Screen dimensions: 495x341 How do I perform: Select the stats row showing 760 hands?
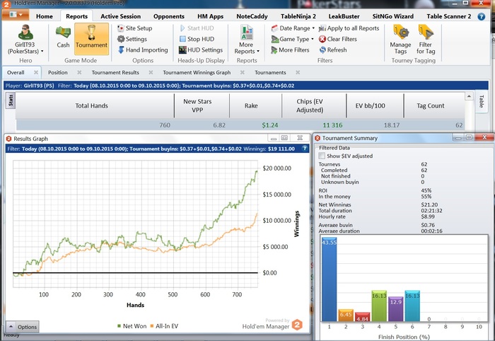coord(240,125)
